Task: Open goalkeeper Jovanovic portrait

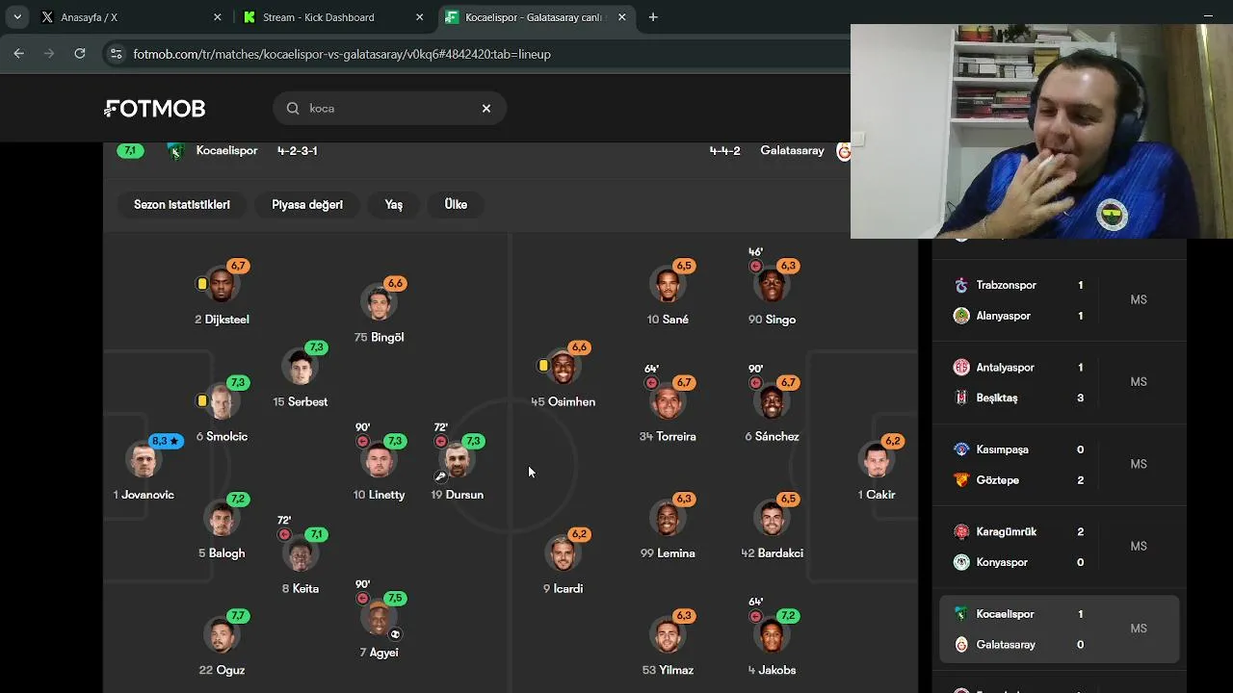Action: 143,462
